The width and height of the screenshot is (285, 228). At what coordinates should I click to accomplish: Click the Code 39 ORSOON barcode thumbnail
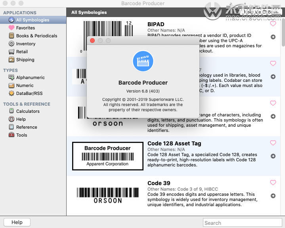tap(107, 195)
